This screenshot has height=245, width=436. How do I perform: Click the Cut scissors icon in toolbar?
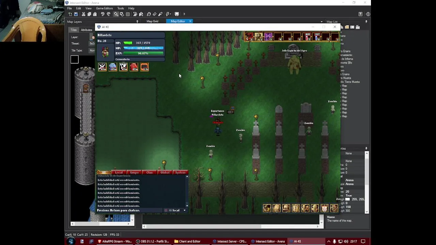coord(83,14)
